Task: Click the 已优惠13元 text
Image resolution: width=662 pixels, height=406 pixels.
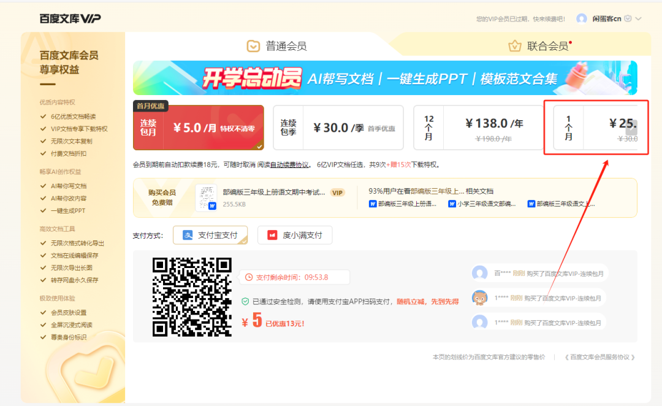Action: [x=284, y=324]
